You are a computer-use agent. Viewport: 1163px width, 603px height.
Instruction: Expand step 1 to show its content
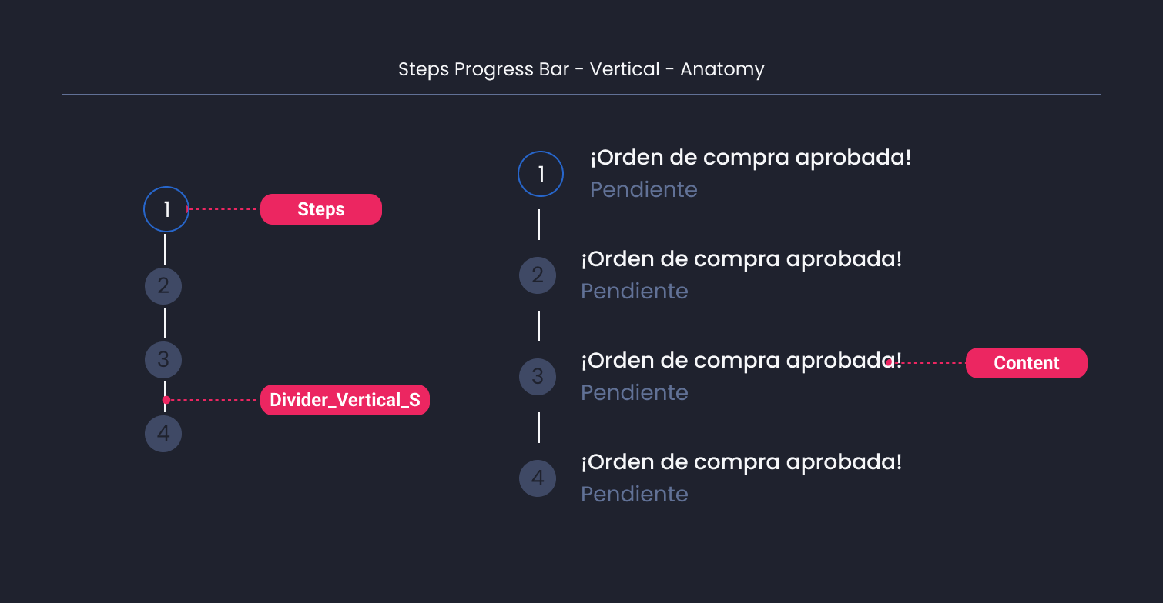750,157
